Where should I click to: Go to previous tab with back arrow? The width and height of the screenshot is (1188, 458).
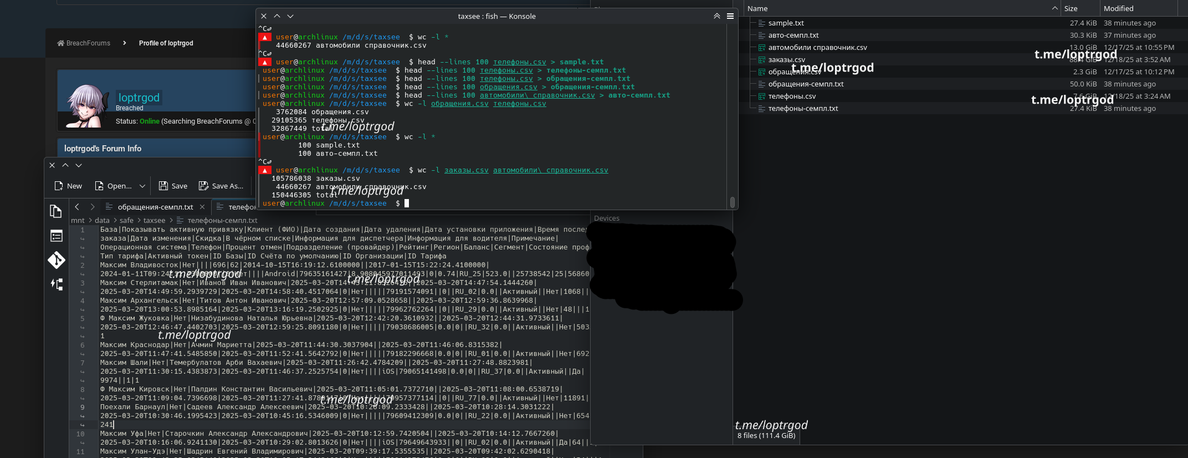click(77, 207)
